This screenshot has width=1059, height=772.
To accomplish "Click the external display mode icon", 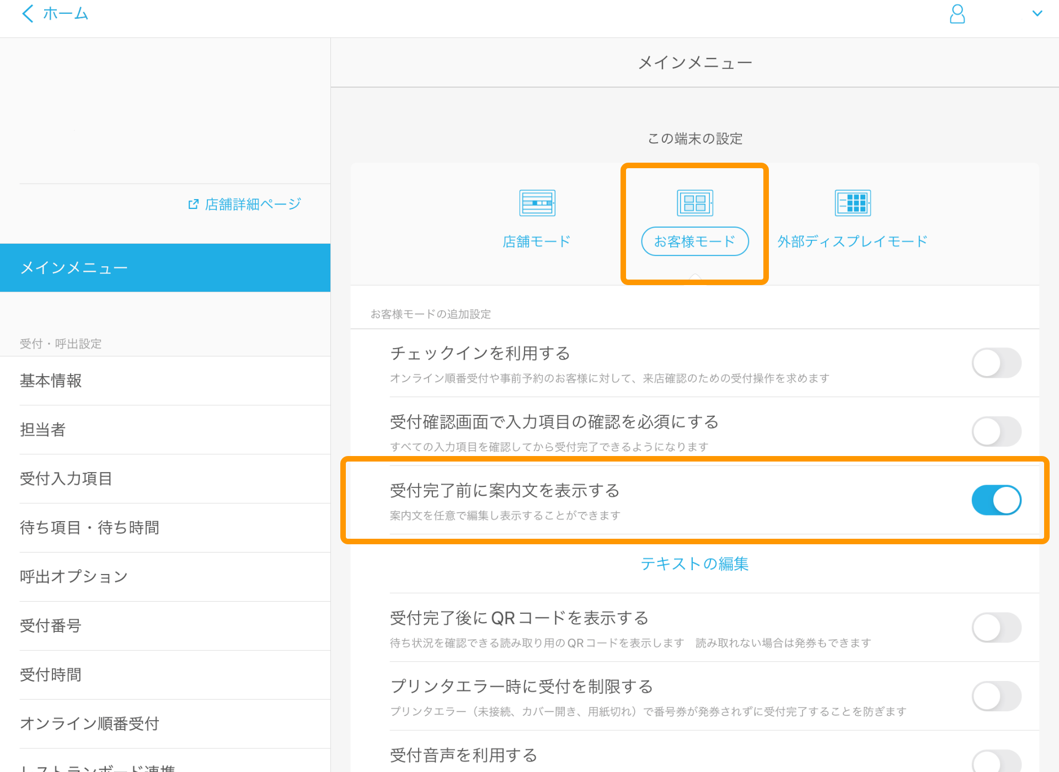I will (852, 203).
